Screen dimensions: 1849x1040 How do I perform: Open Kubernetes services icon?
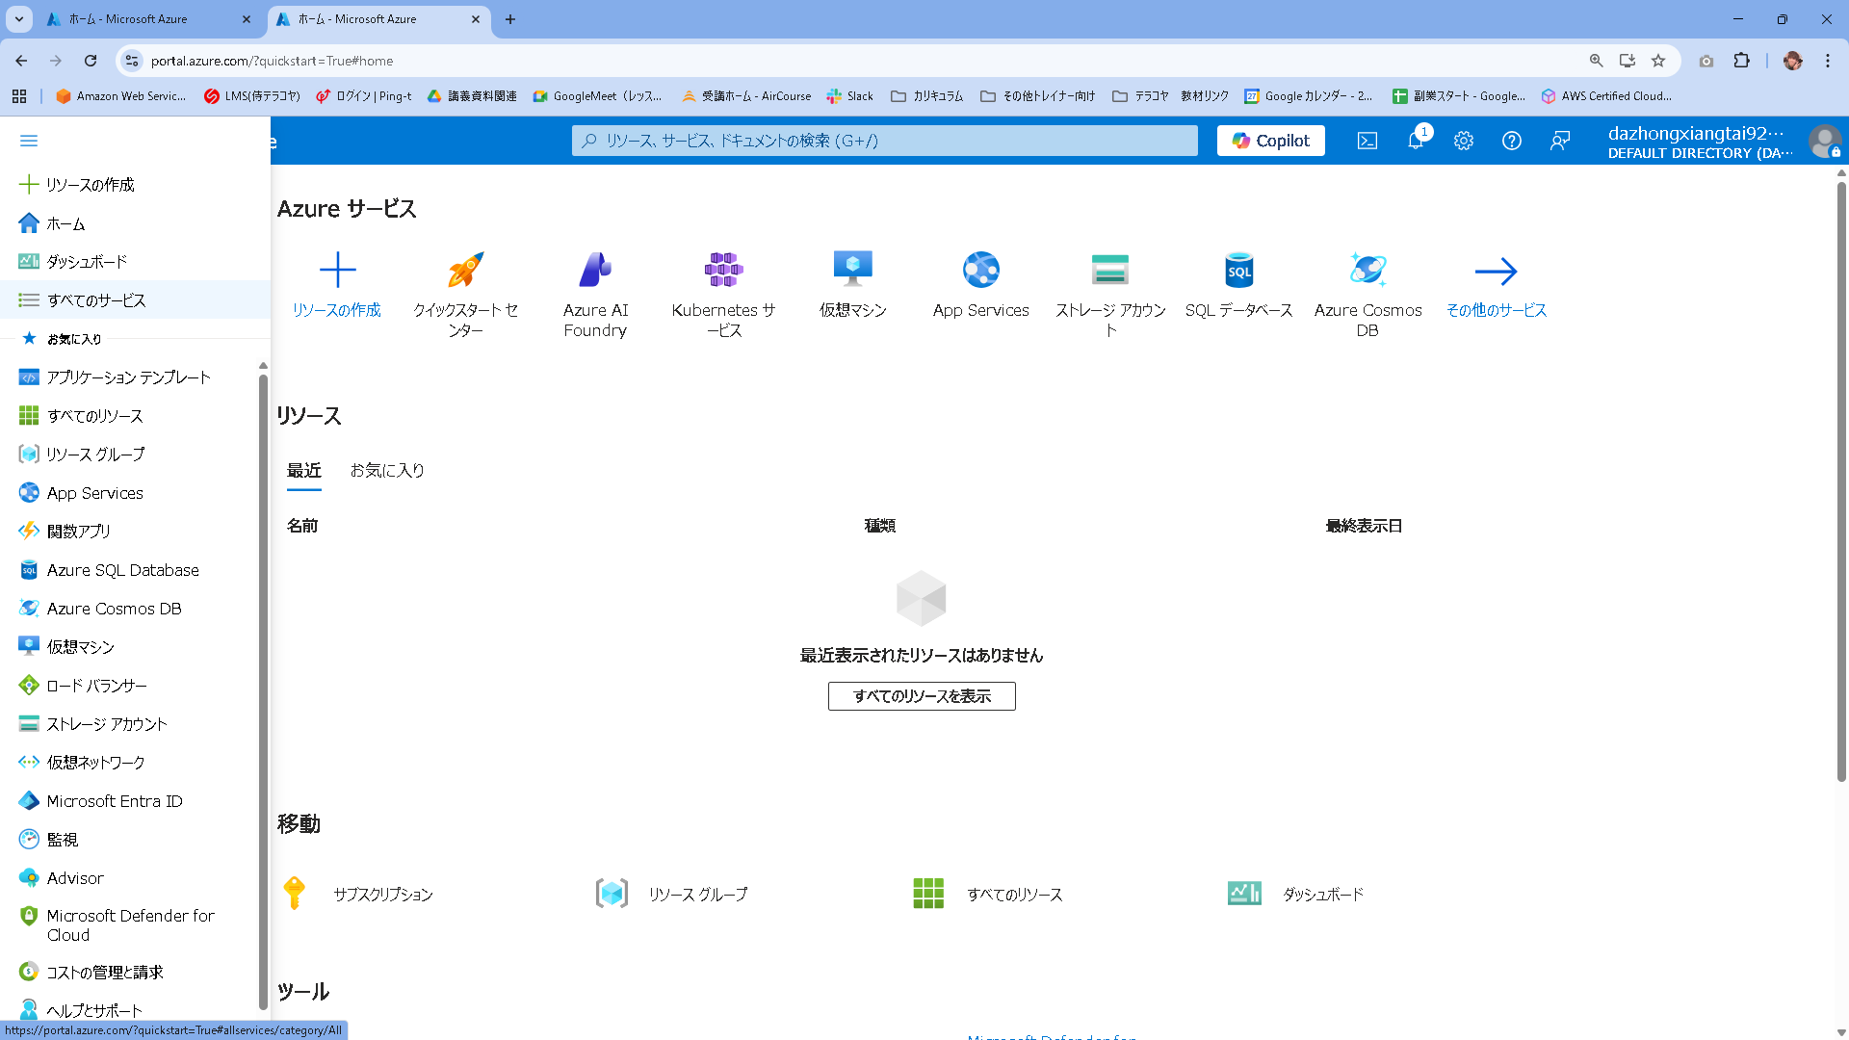coord(723,271)
